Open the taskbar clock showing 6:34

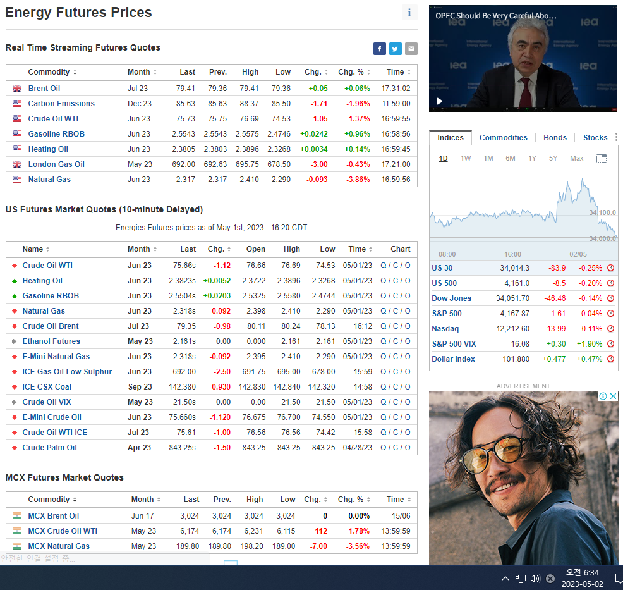[x=582, y=578]
